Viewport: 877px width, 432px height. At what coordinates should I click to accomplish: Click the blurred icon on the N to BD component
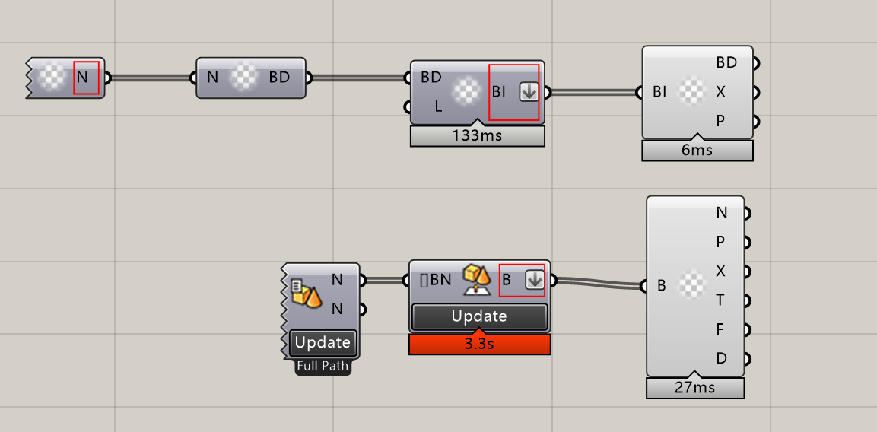tap(243, 78)
